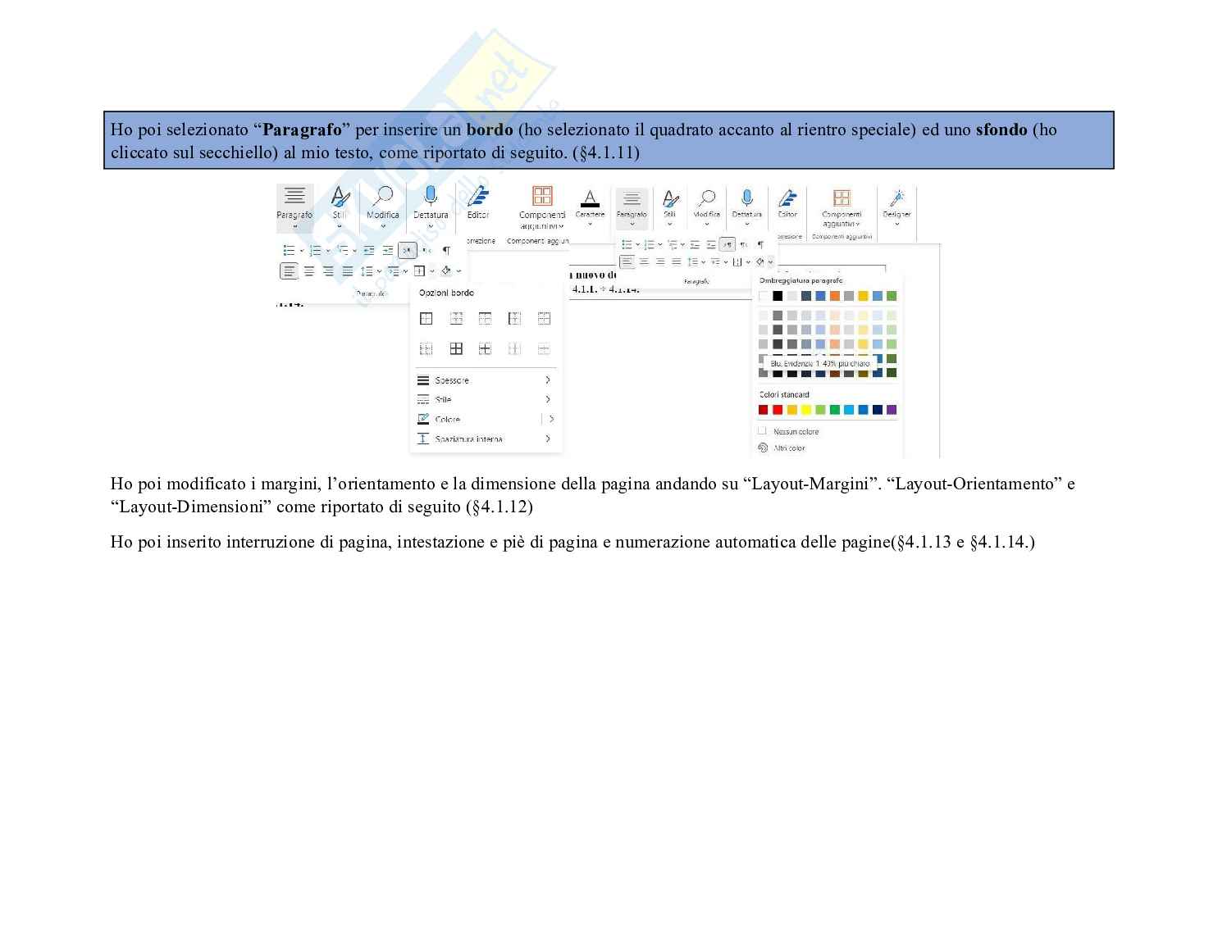The height and width of the screenshot is (941, 1218).
Task: Choose the all borders grid option
Action: pyautogui.click(x=456, y=349)
